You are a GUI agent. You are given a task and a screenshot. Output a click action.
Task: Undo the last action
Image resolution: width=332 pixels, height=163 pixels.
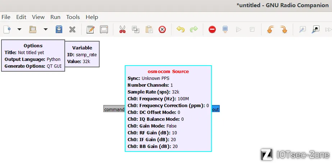(x=181, y=29)
